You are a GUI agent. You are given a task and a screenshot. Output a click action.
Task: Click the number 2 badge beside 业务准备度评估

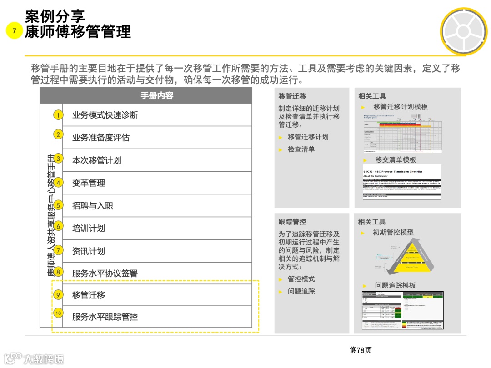(58, 134)
